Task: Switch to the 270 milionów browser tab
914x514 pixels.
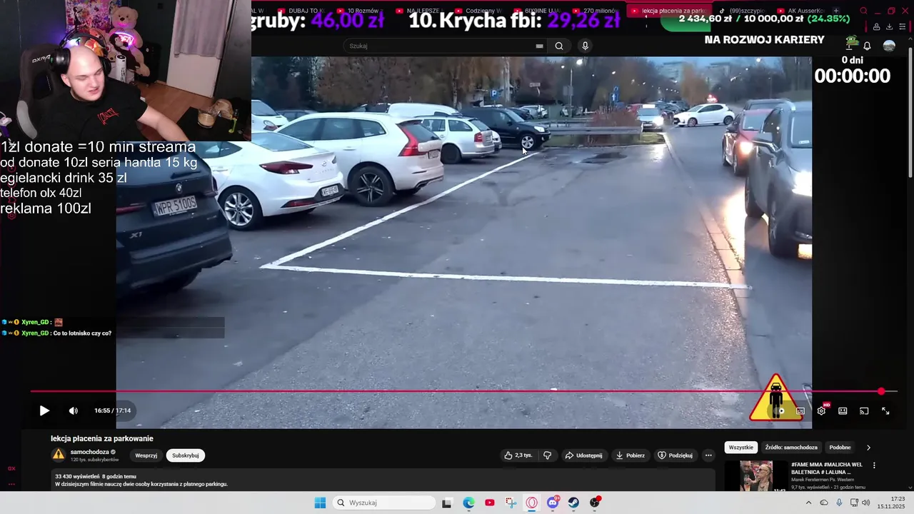Action: (x=594, y=11)
